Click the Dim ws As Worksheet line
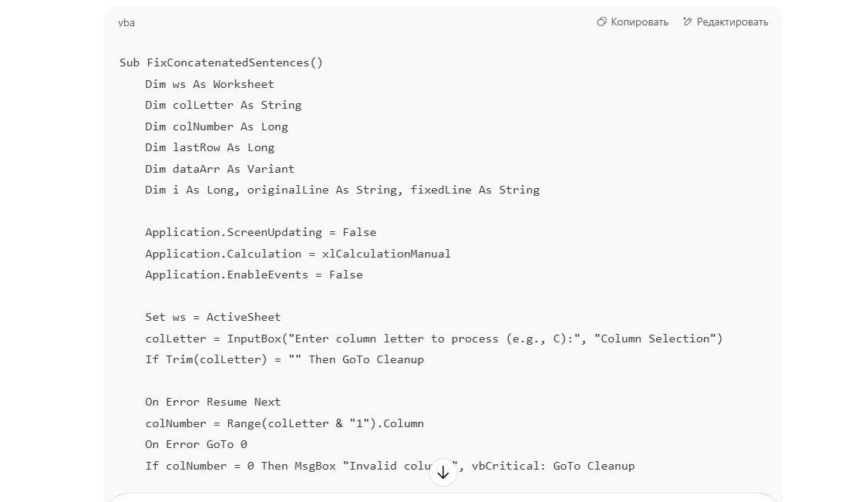 point(209,84)
